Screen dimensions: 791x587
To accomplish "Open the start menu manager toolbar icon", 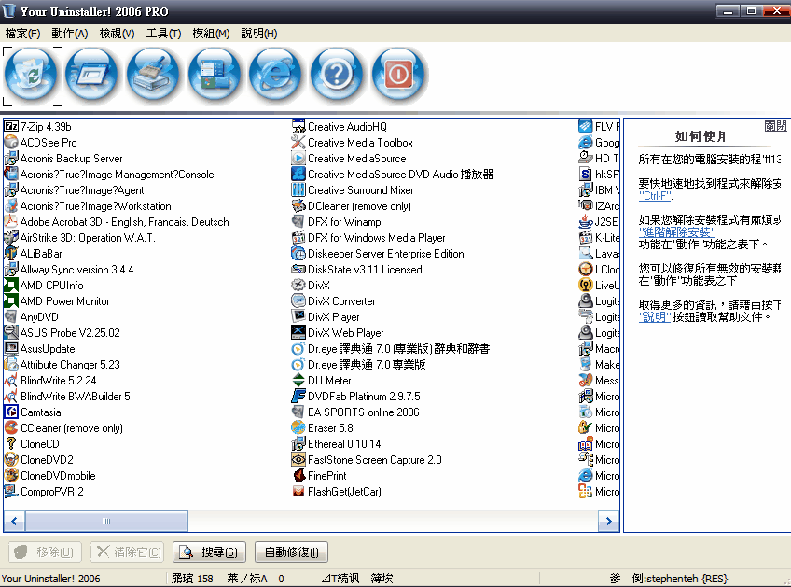I will point(215,76).
